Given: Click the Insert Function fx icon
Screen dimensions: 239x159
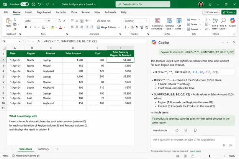Looking at the screenshot, I should point(39,41).
